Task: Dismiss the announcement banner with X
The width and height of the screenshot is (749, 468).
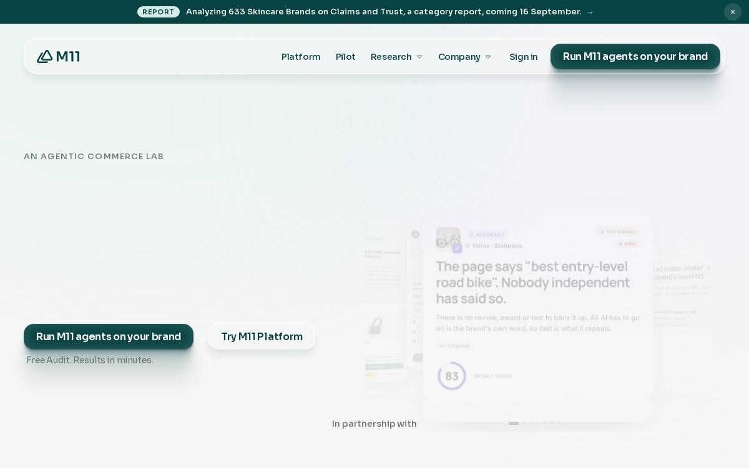Action: (733, 12)
